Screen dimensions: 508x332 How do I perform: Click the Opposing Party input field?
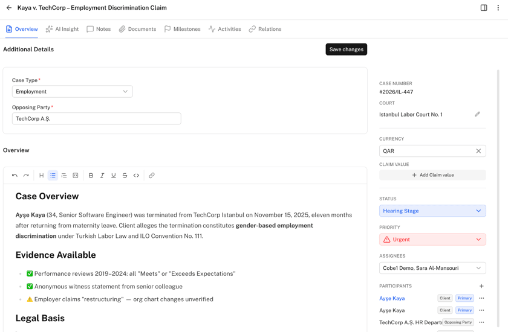[x=97, y=119]
